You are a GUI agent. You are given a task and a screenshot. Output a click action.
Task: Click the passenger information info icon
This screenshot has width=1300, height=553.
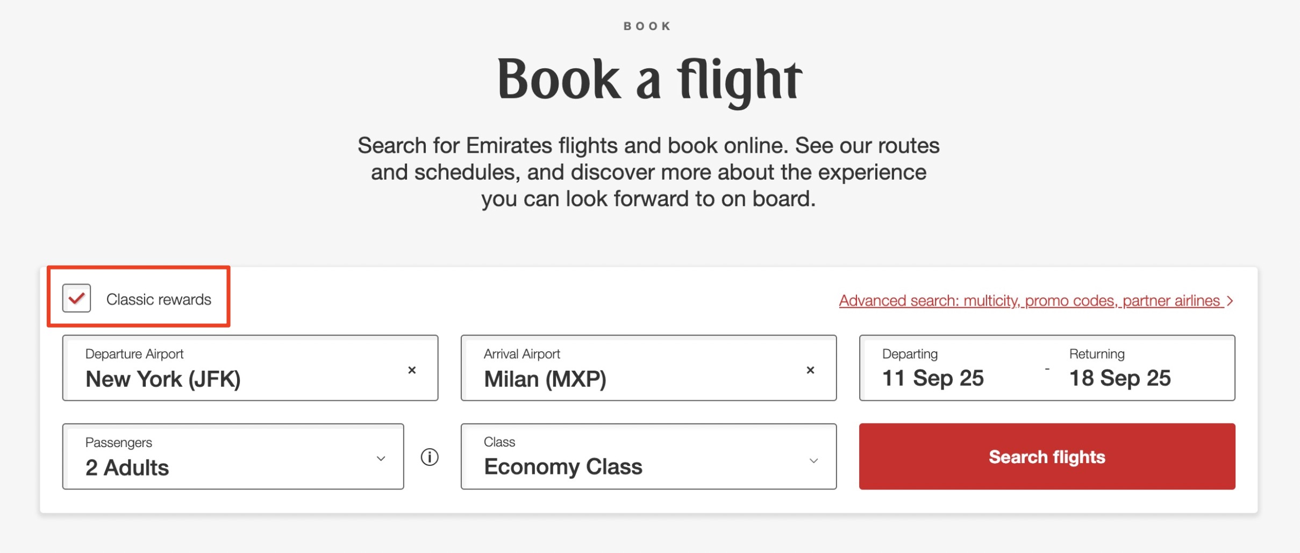point(430,457)
